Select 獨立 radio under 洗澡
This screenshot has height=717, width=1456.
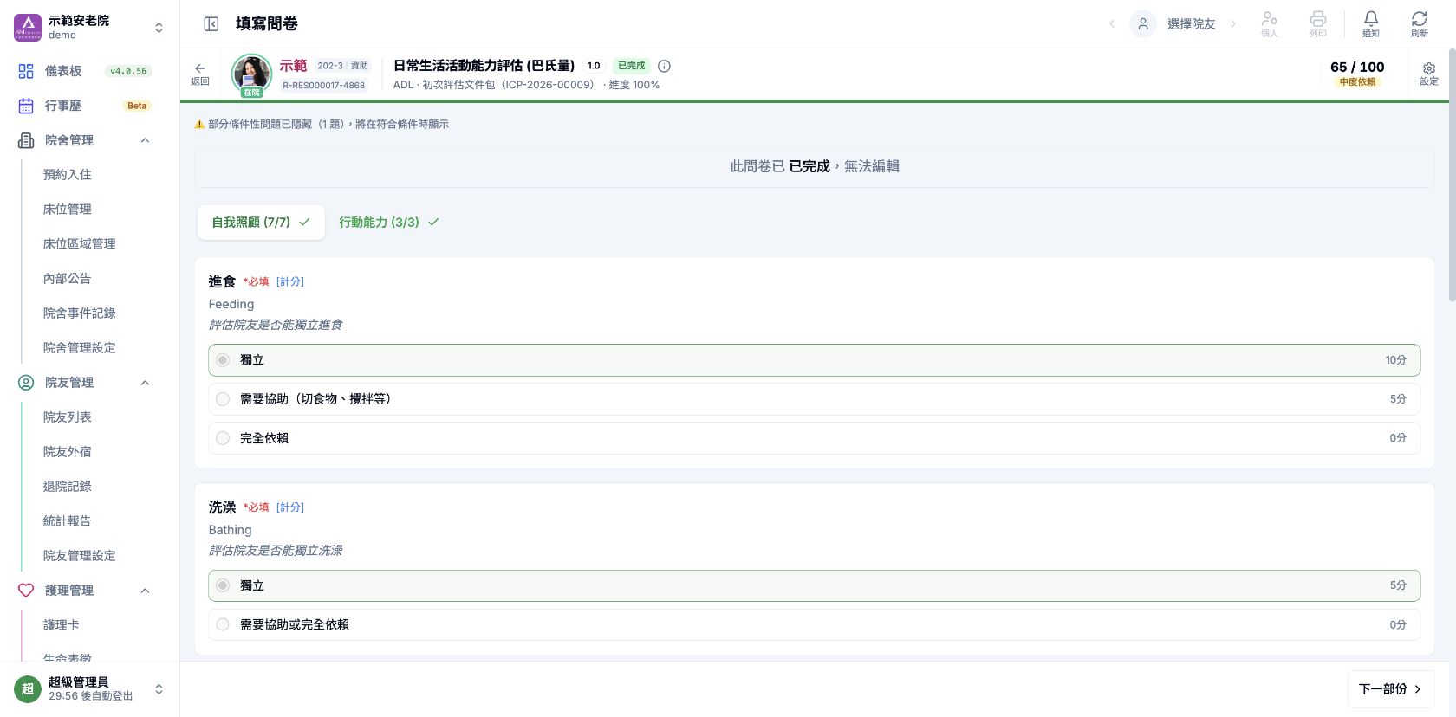(x=223, y=585)
